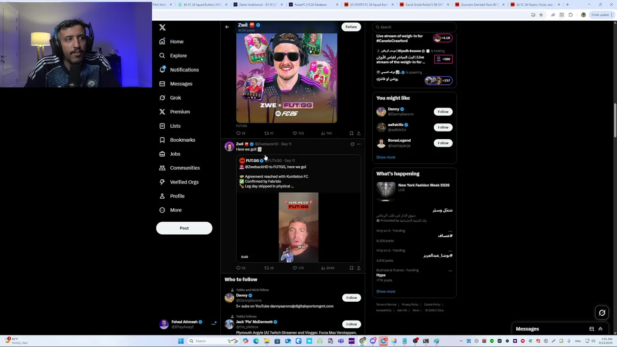Bookmark the Here we go post
The height and width of the screenshot is (347, 617).
click(351, 268)
